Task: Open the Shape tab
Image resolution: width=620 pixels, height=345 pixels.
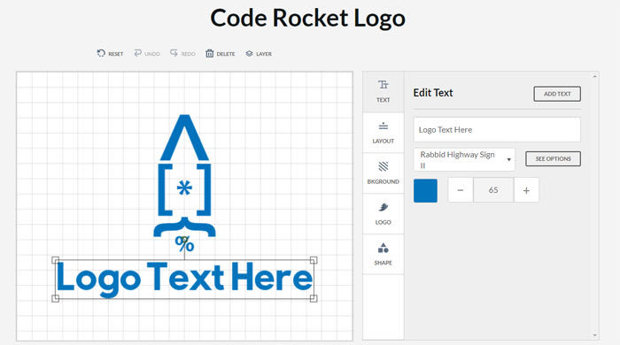Action: pyautogui.click(x=383, y=254)
